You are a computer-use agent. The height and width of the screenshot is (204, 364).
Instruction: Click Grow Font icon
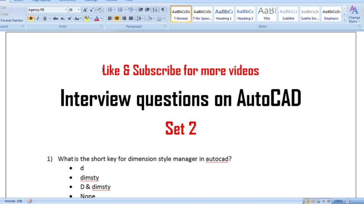85,10
